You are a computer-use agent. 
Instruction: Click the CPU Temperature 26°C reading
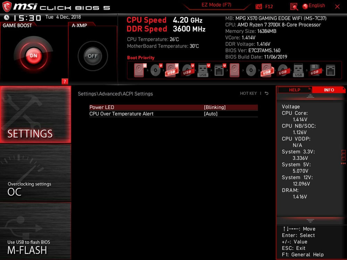[x=153, y=40]
